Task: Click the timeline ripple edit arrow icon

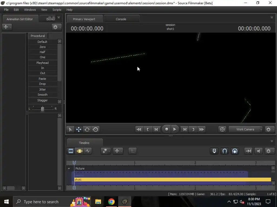Action: (248, 151)
